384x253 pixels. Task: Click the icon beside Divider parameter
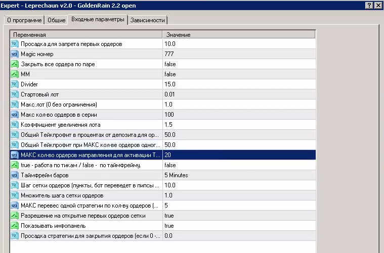[15, 84]
